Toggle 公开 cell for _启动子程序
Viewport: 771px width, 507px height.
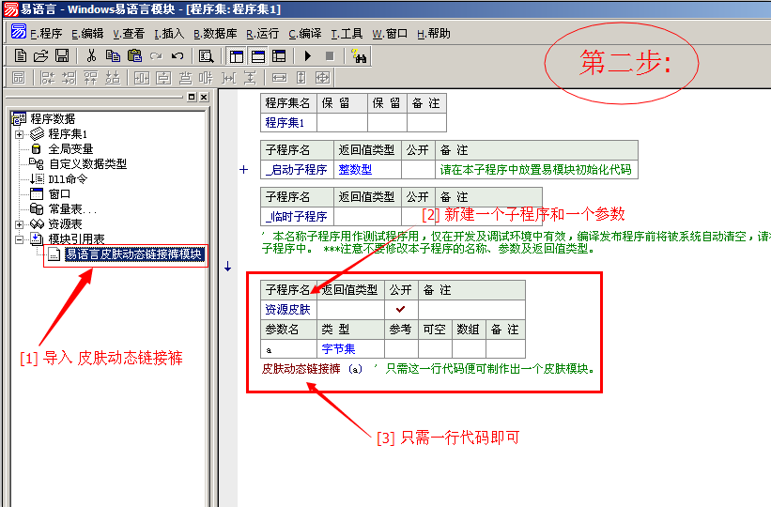click(x=418, y=170)
